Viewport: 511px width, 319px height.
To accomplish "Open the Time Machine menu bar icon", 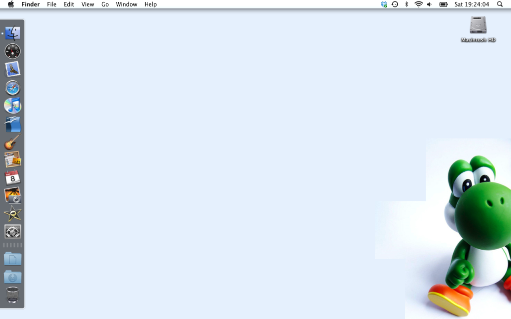I will (395, 4).
